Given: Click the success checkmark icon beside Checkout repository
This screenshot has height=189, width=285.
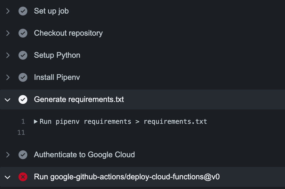Looking at the screenshot, I should (x=23, y=33).
